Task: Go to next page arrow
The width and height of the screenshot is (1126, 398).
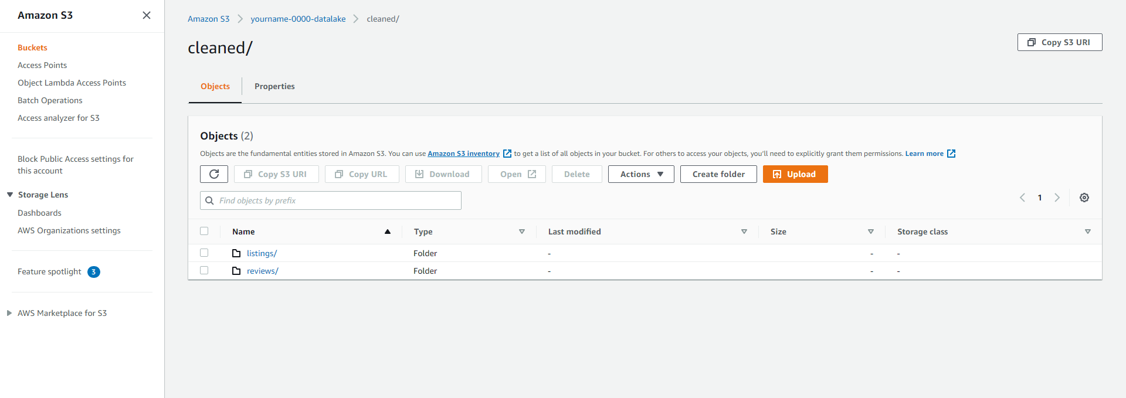Action: pos(1057,198)
